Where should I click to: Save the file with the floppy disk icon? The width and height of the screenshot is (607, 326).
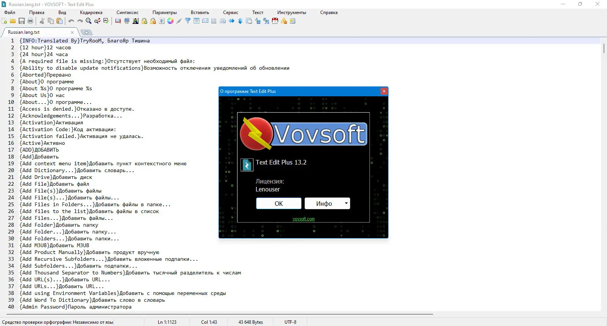(22, 21)
